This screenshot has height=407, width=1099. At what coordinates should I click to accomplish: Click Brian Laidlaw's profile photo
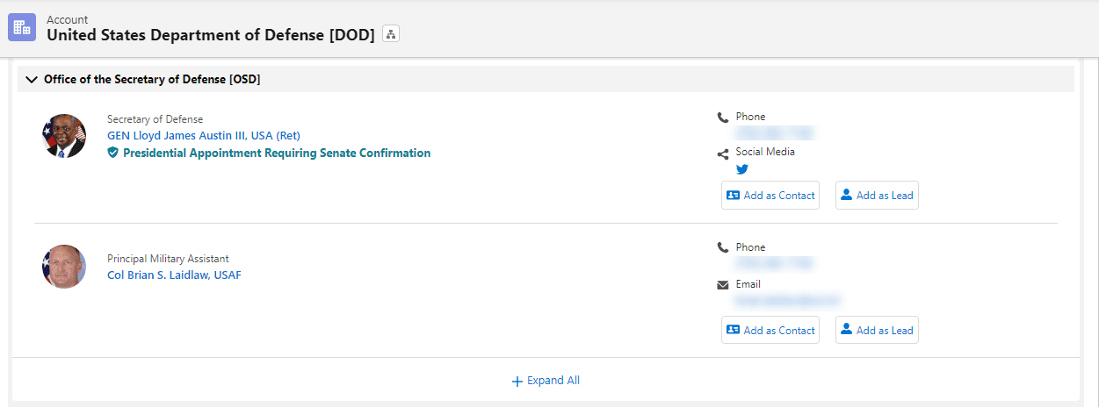(x=64, y=267)
